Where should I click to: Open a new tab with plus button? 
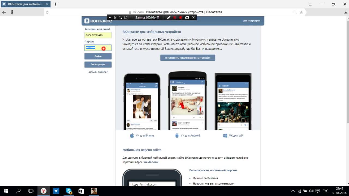[x=55, y=4]
